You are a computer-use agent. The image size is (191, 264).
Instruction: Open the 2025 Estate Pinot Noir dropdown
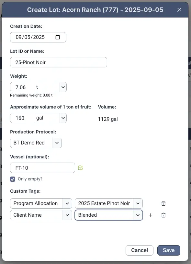[109, 203]
